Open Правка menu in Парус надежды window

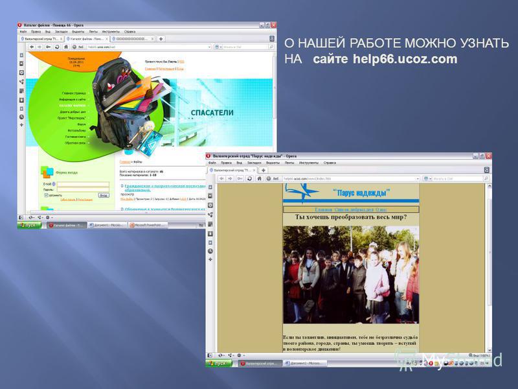pyautogui.click(x=226, y=163)
